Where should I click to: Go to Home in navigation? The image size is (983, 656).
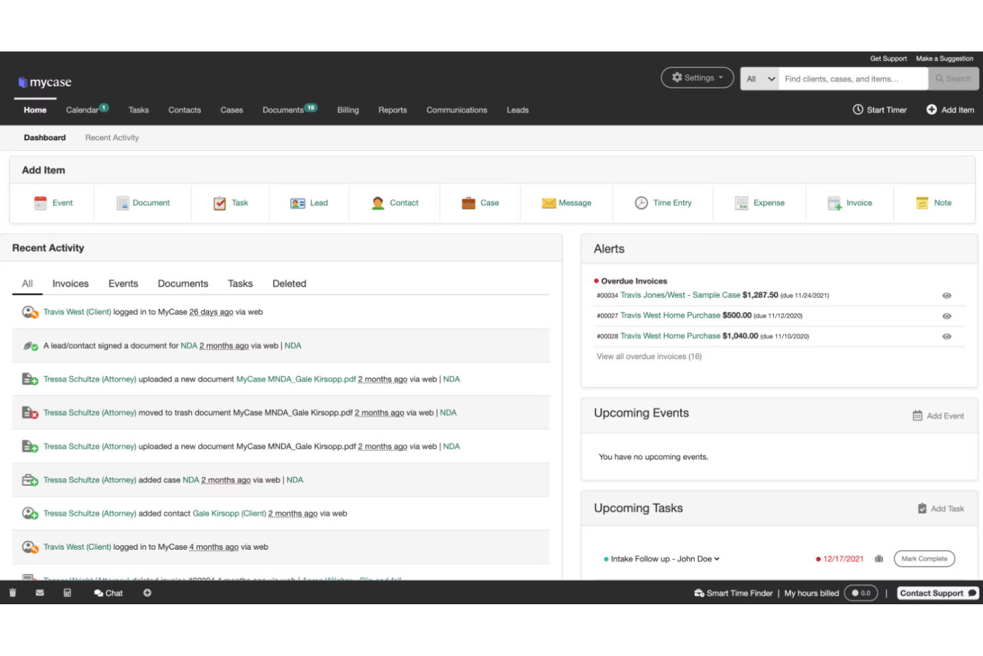[x=35, y=110]
